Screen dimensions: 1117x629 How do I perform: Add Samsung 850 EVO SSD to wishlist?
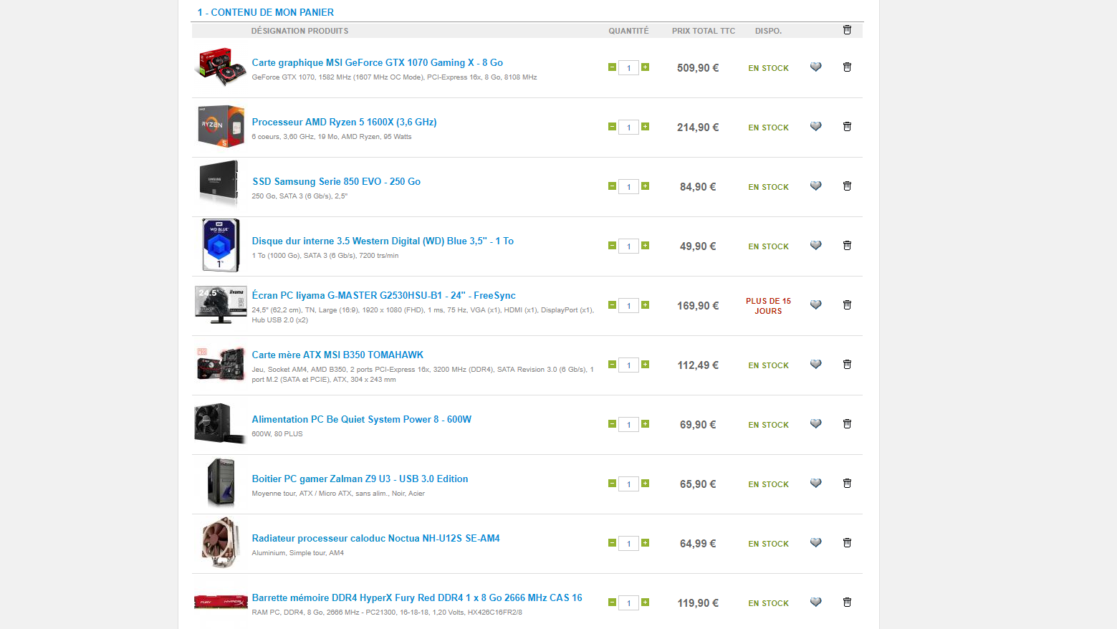coord(815,186)
